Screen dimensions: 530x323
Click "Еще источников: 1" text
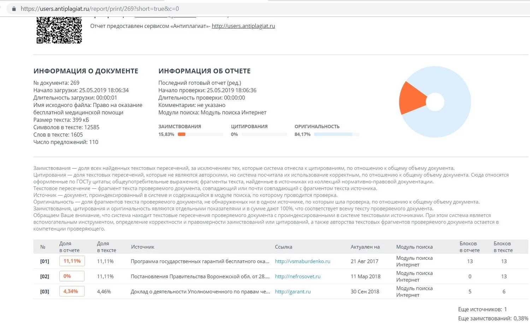(483, 310)
